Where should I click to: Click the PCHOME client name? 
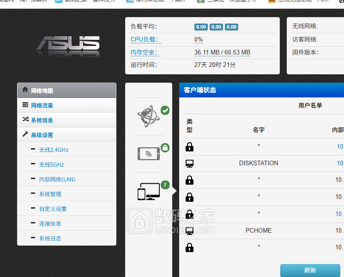(259, 230)
